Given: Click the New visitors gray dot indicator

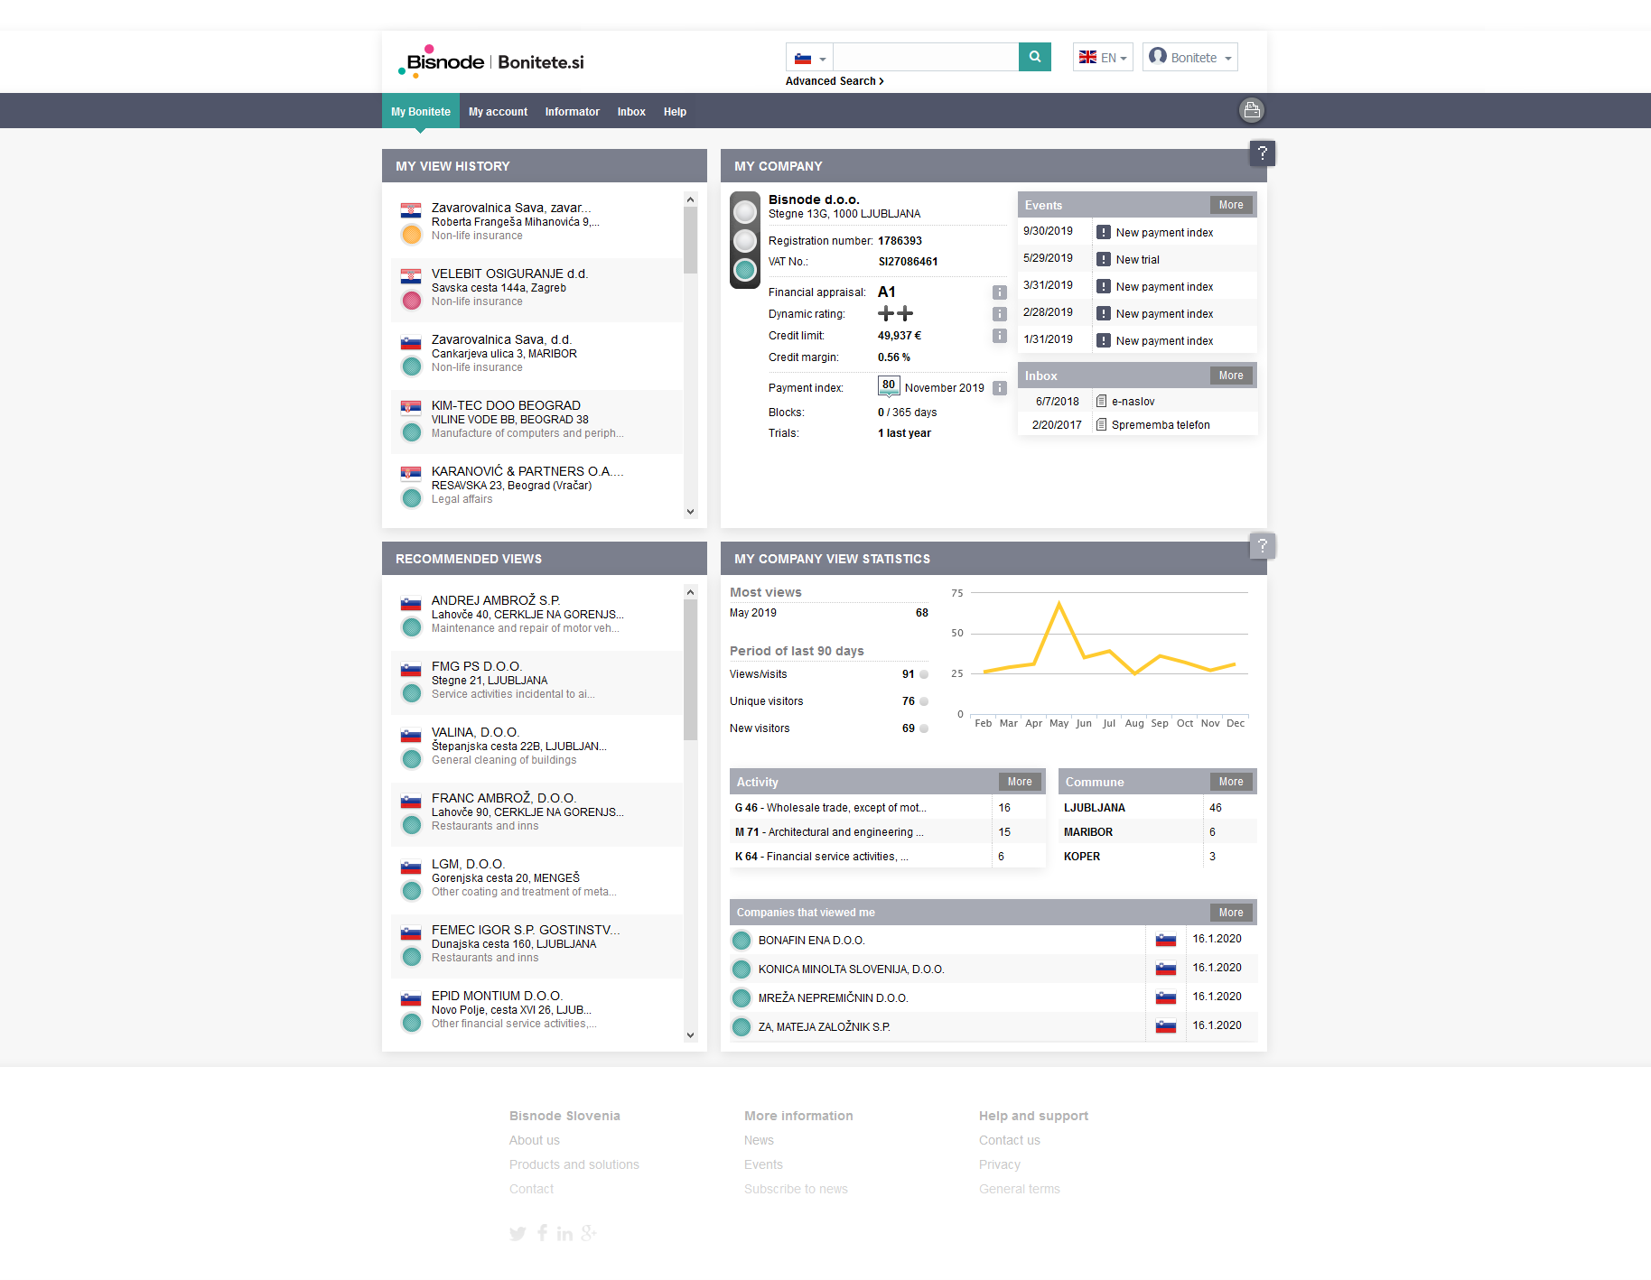Looking at the screenshot, I should [x=924, y=728].
